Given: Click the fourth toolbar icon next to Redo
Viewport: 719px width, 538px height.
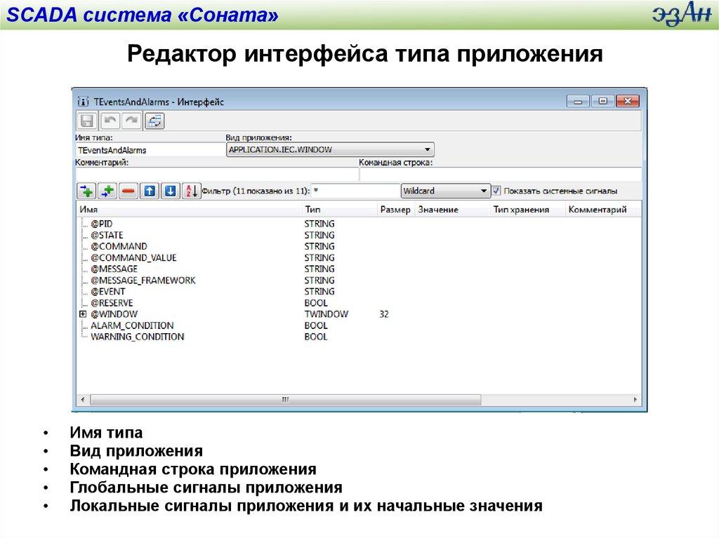Looking at the screenshot, I should [154, 121].
